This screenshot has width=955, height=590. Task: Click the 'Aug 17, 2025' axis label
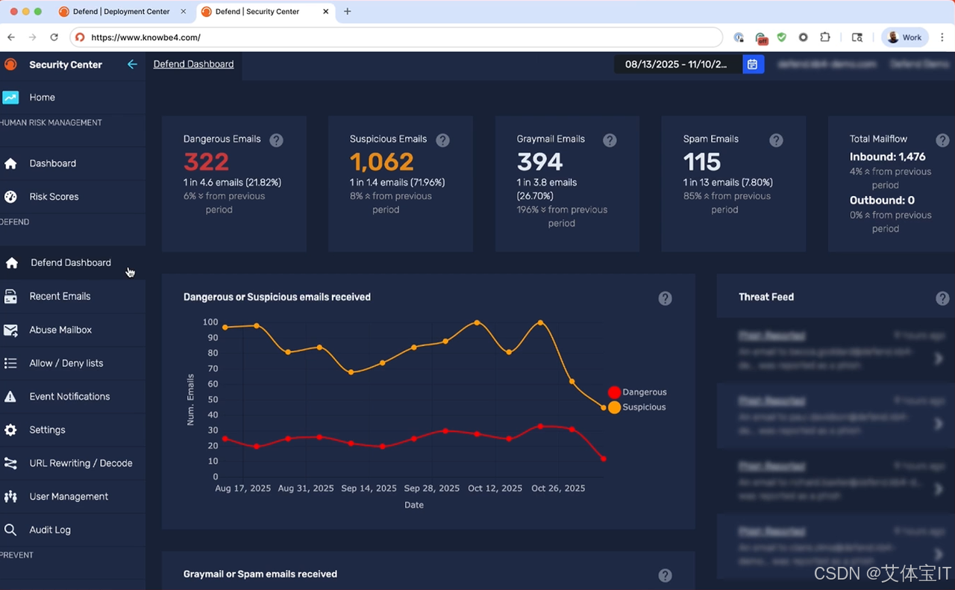click(242, 489)
